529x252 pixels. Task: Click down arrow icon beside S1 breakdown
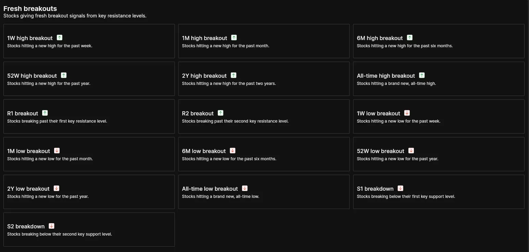point(401,188)
